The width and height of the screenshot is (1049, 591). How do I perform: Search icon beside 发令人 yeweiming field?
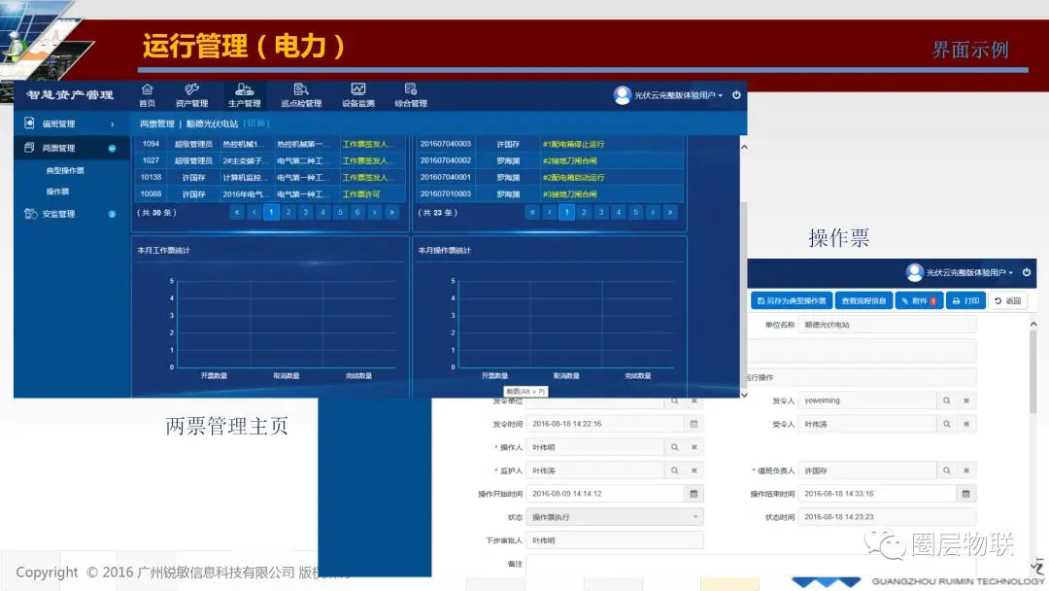pos(947,400)
